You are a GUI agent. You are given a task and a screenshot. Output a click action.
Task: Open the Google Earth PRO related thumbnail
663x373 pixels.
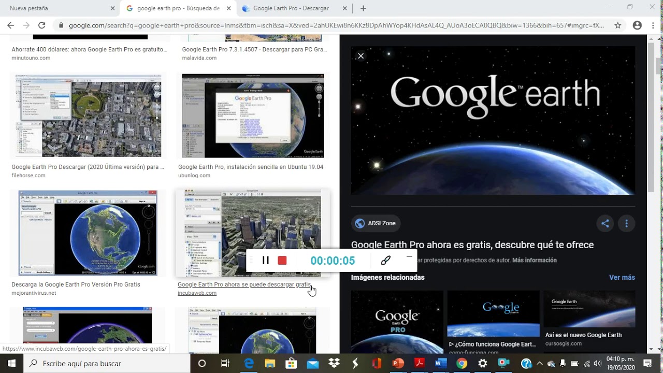(x=397, y=322)
